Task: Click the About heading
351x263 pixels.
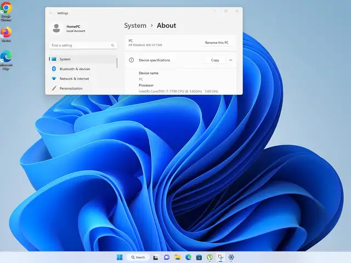Action: coord(166,26)
